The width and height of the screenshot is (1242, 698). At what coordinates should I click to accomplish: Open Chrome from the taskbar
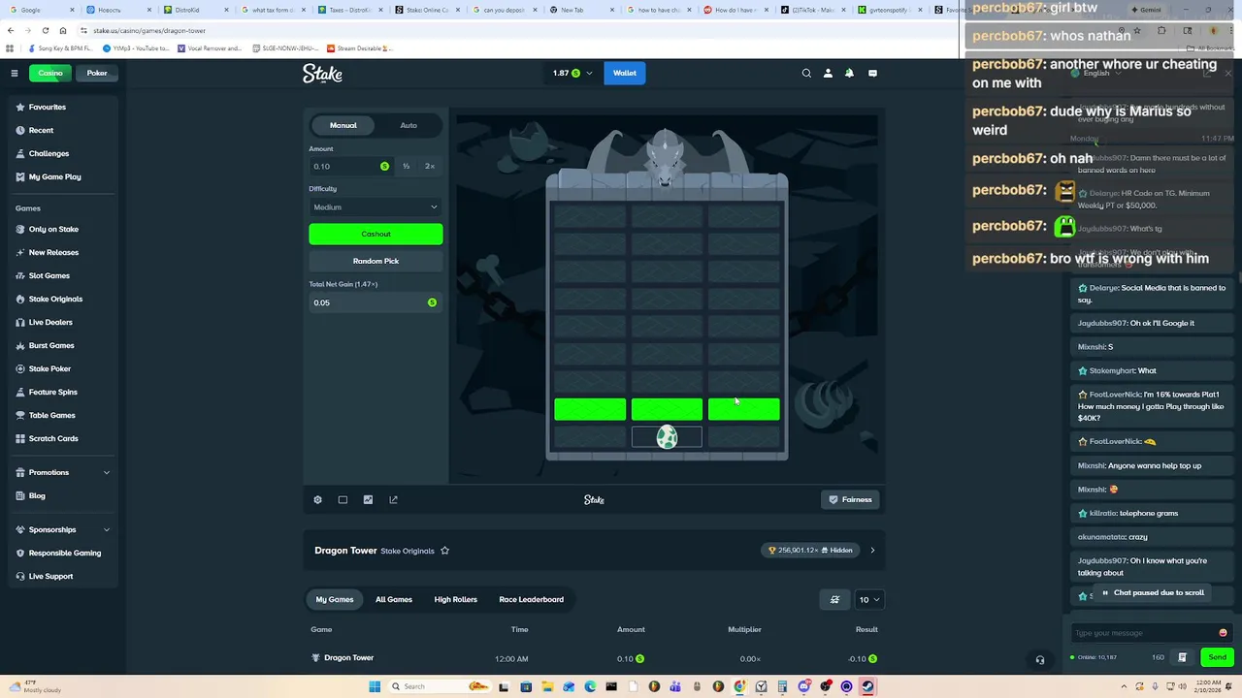point(739,686)
